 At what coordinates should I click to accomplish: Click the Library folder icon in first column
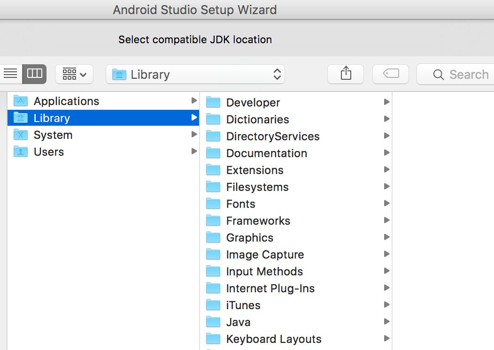point(21,118)
